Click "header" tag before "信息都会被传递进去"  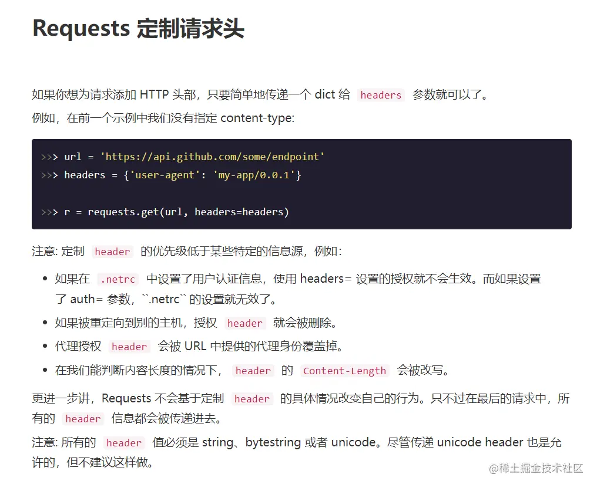tap(83, 419)
